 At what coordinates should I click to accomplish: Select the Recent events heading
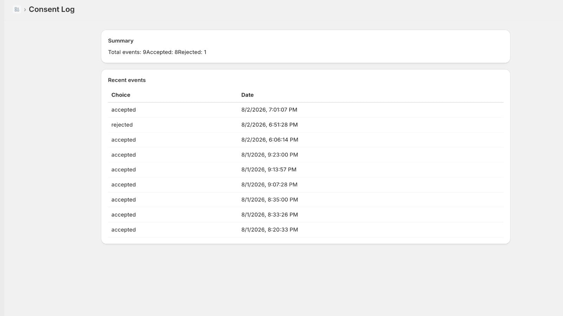tap(127, 80)
